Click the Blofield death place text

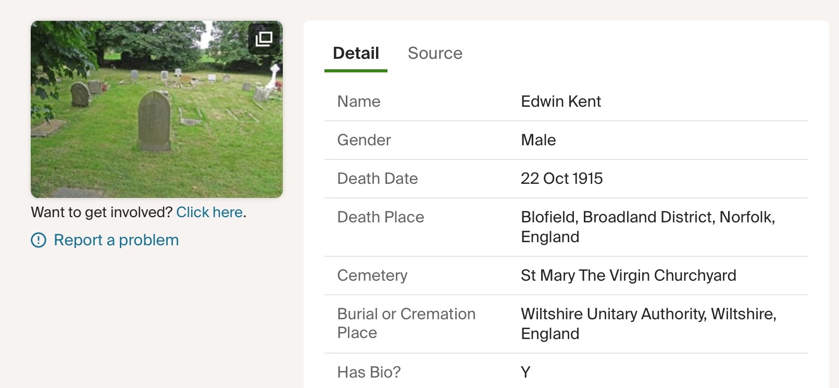(x=648, y=227)
